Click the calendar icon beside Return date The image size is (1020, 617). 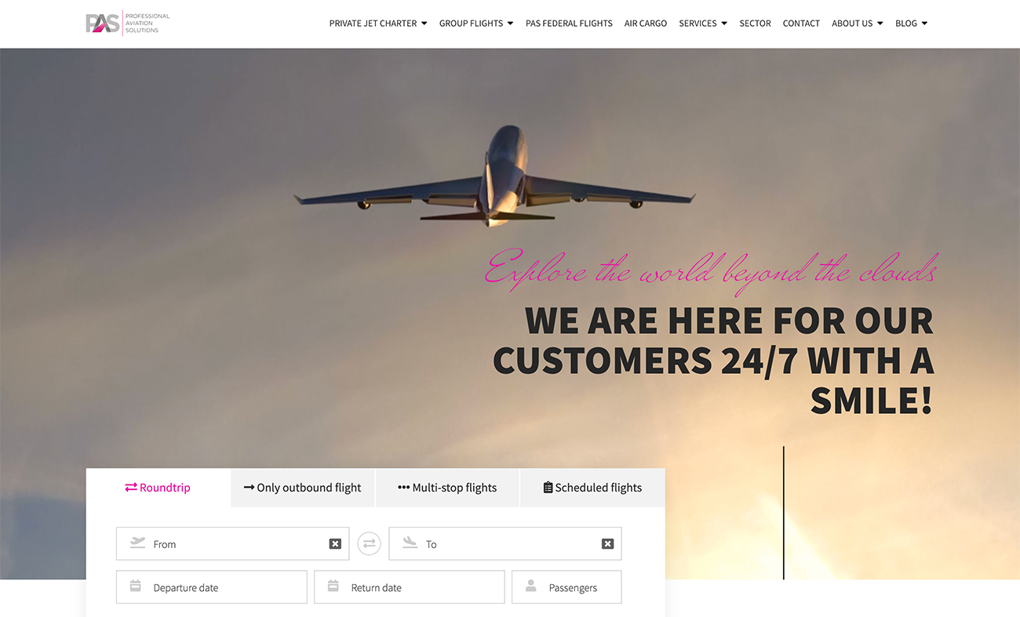click(333, 586)
